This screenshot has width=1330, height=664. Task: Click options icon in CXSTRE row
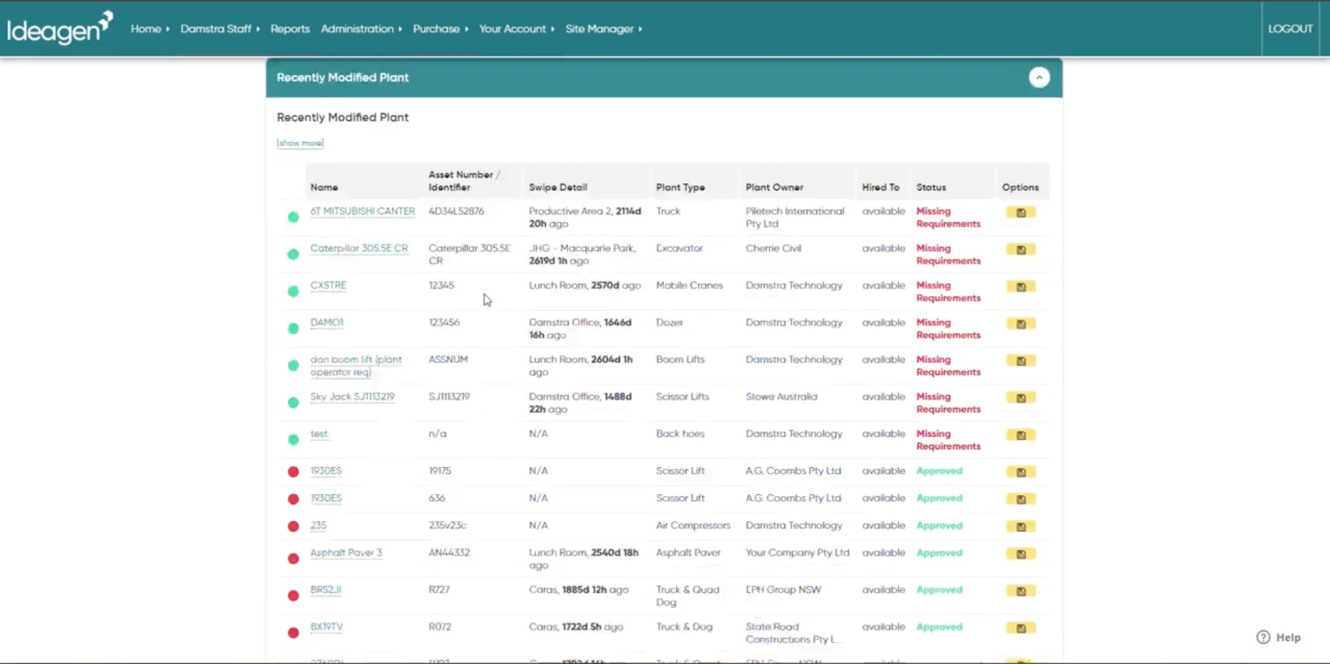(x=1020, y=287)
